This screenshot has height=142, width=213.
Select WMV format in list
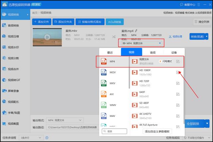114,105
